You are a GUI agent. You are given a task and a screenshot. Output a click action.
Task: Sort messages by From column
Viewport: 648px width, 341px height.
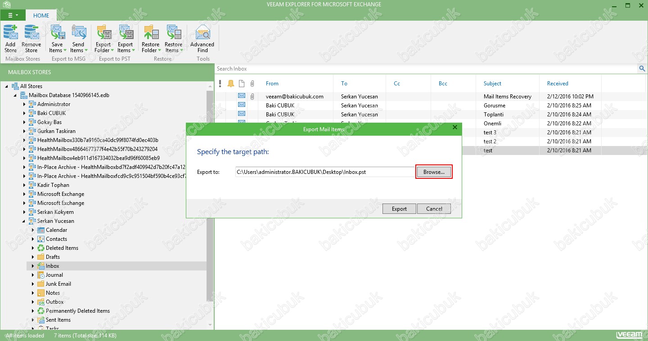(272, 84)
